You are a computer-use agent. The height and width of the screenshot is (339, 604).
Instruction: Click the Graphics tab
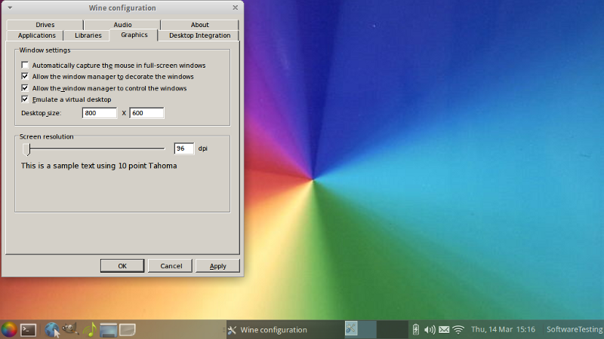pyautogui.click(x=134, y=35)
